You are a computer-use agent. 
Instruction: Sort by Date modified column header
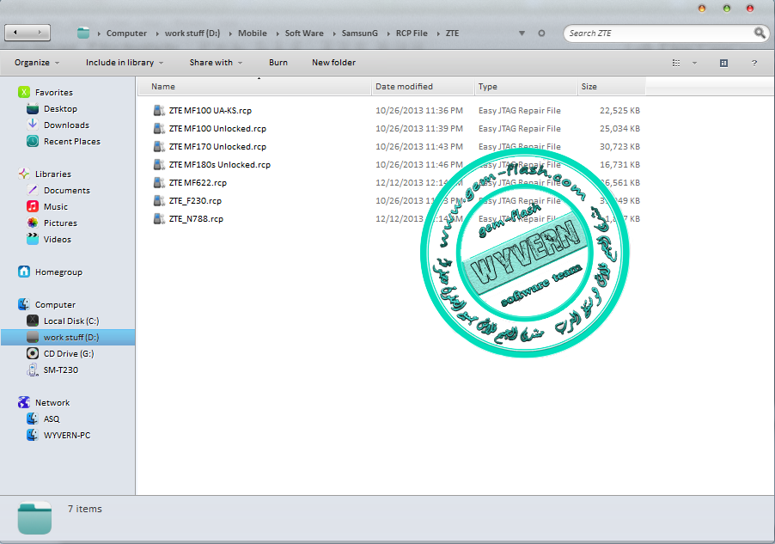[423, 87]
